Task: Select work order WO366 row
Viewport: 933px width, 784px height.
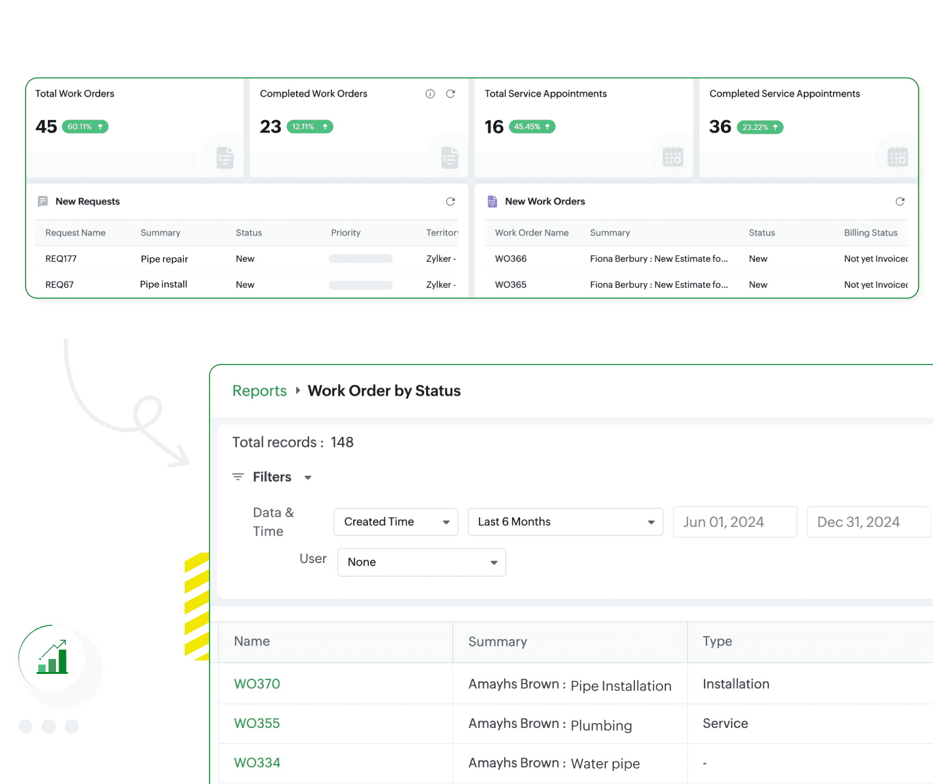Action: [x=696, y=259]
